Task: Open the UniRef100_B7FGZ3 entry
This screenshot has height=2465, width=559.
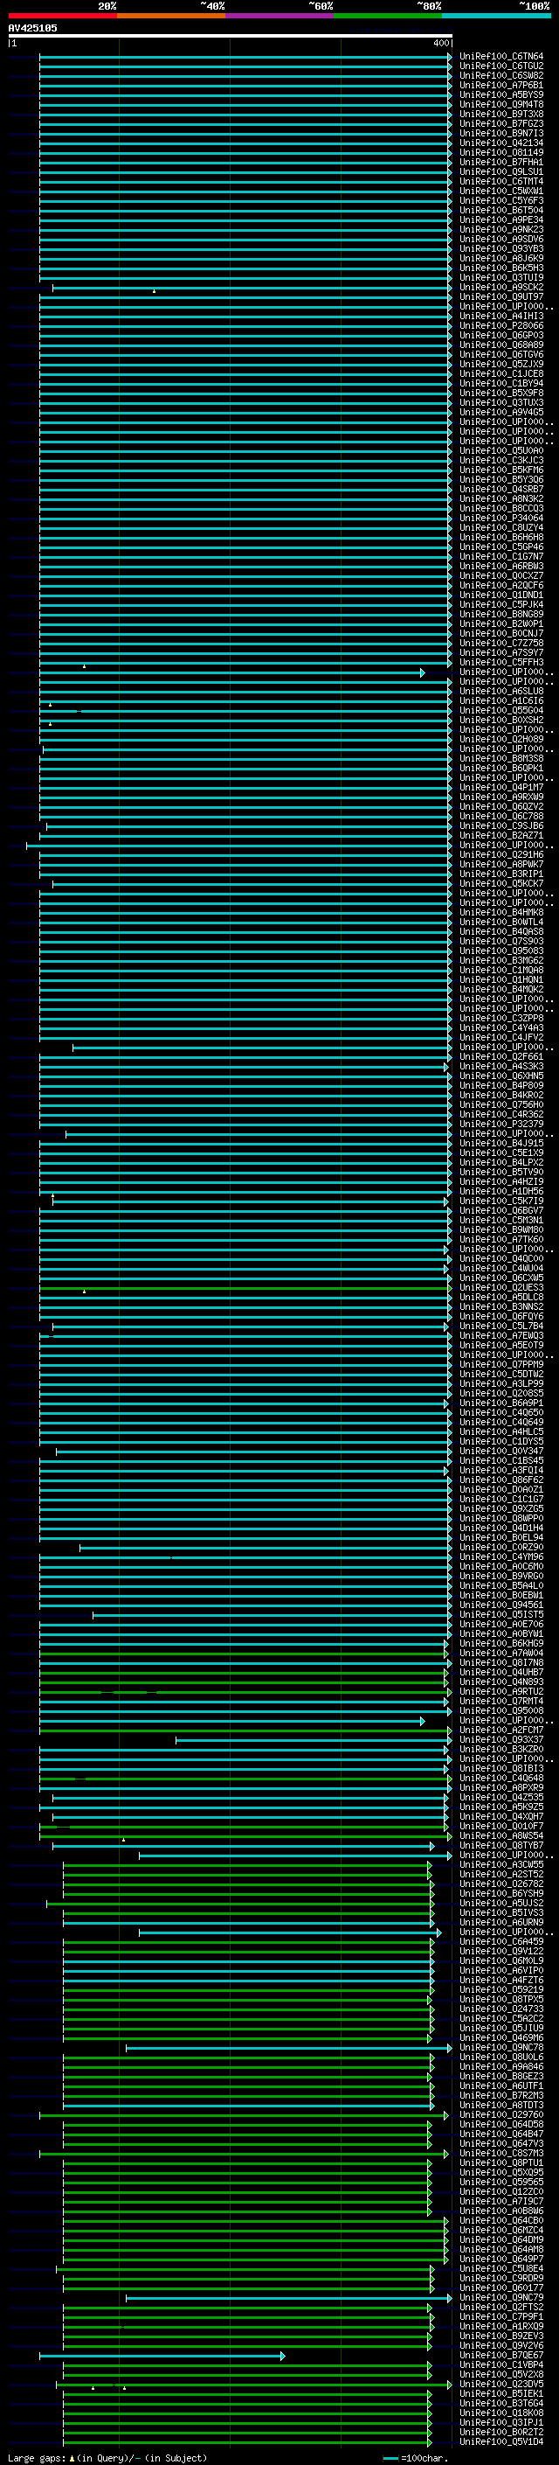Action: (x=500, y=124)
